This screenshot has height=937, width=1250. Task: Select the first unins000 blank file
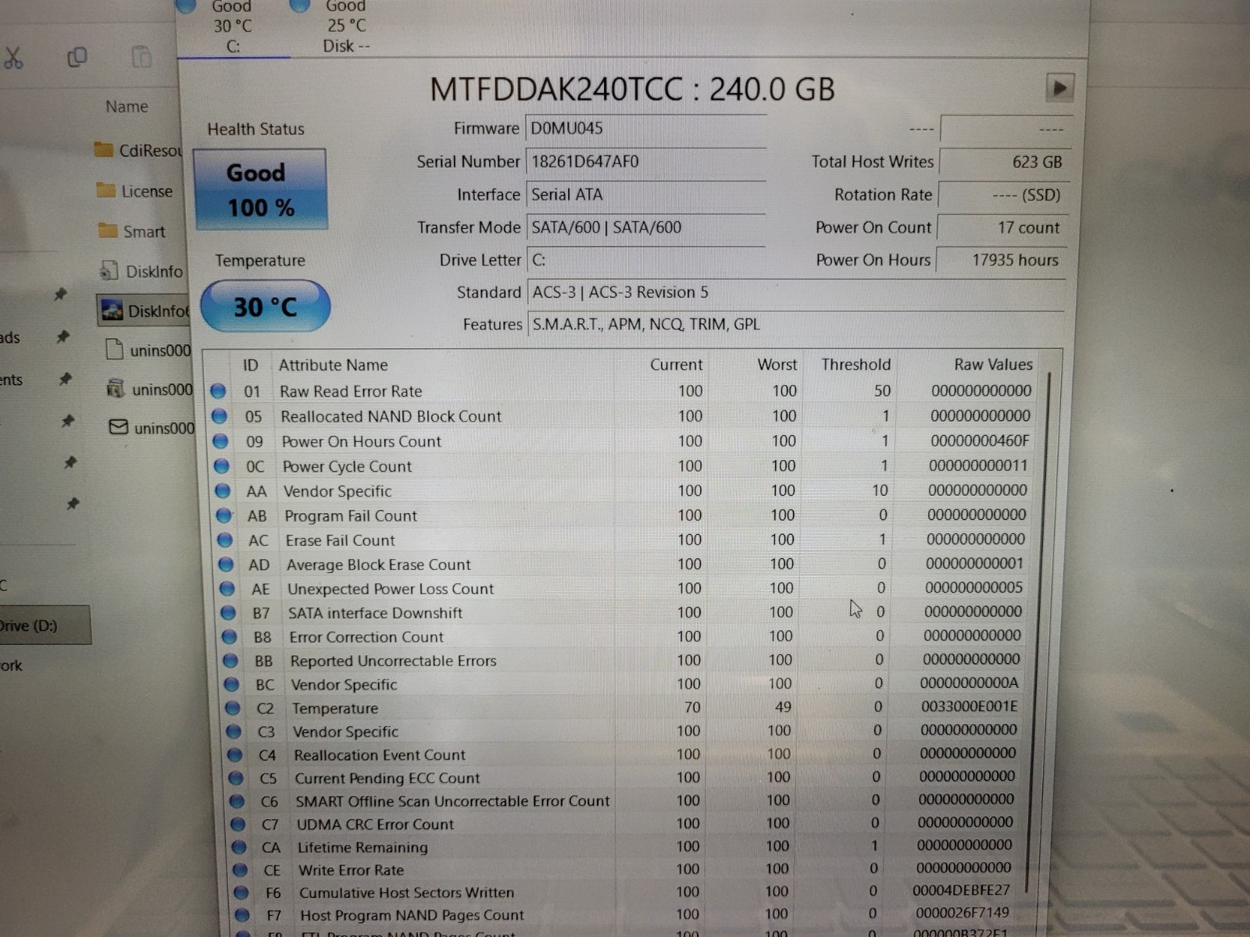pyautogui.click(x=115, y=349)
